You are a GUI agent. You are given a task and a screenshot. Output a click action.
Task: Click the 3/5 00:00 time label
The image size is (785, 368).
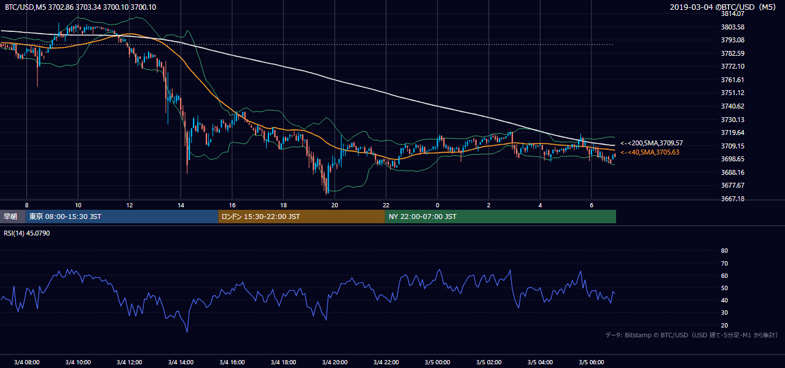pos(437,362)
